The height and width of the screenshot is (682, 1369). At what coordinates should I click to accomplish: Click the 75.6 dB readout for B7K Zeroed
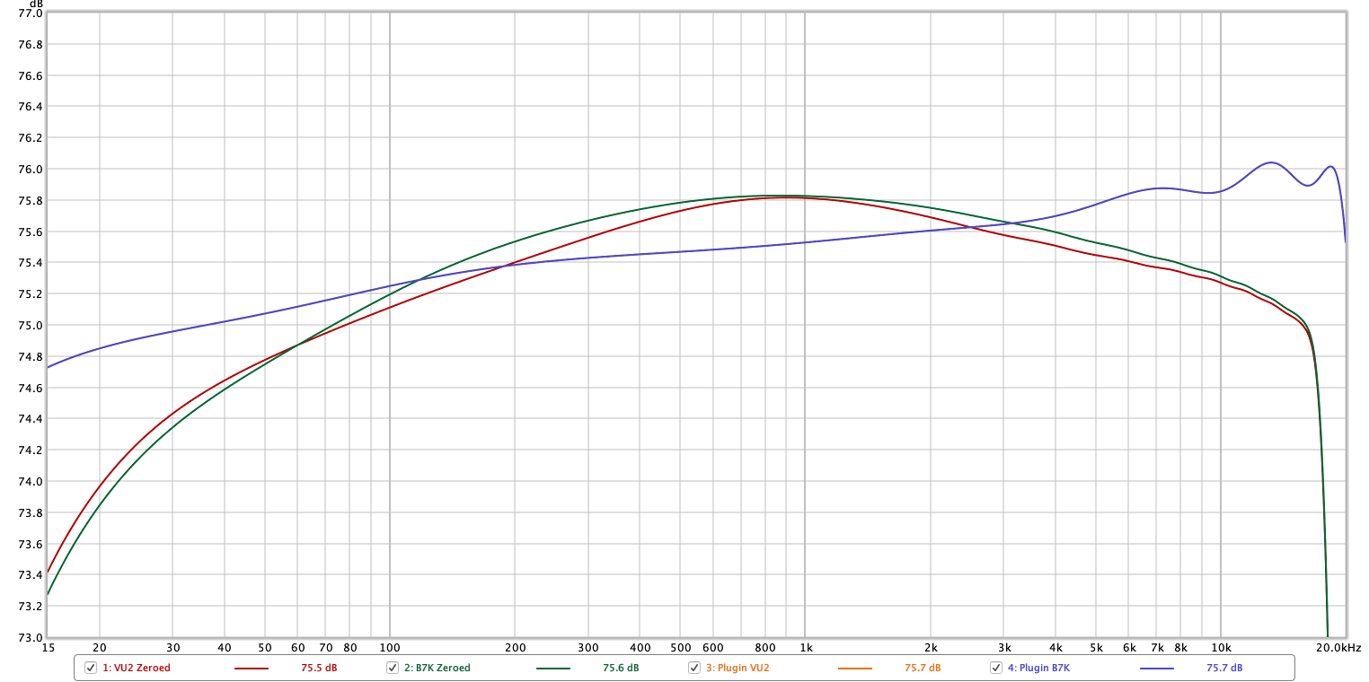621,668
